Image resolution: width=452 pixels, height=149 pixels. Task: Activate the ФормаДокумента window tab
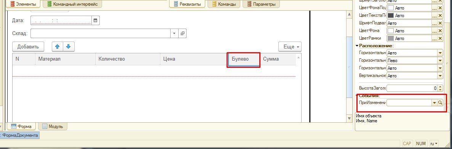[19, 135]
